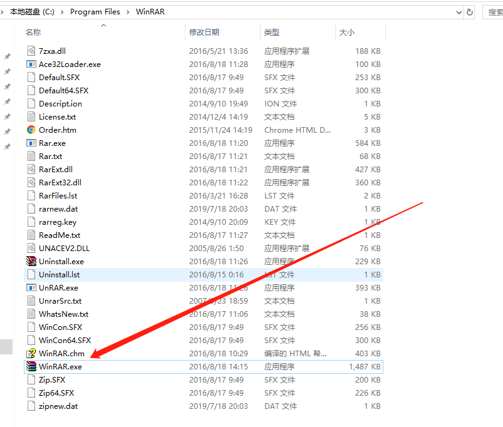Click the UNACEV2.DLL file icon
Viewport: 503px width, 427px height.
click(x=31, y=248)
